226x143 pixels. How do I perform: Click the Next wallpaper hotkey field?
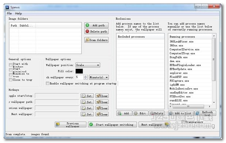(x=57, y=114)
